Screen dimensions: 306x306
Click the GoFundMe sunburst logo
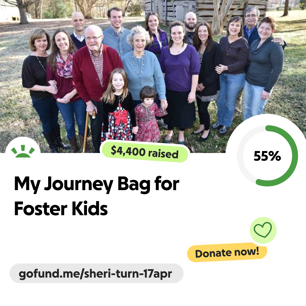click(23, 151)
